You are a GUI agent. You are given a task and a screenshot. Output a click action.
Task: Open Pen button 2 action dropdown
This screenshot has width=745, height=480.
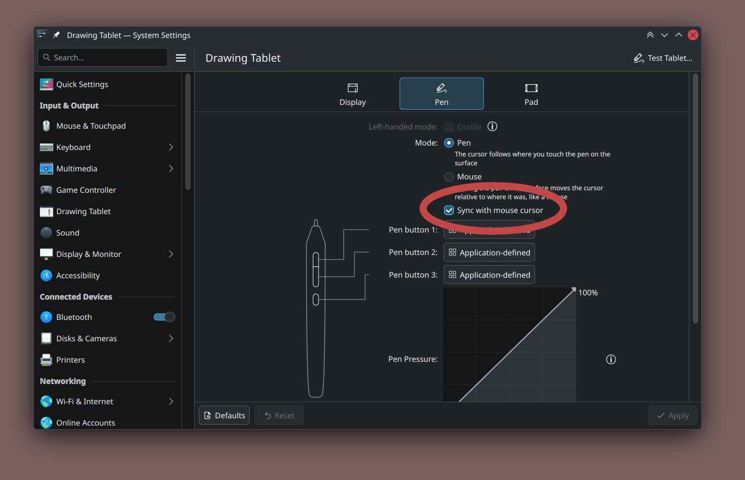(x=489, y=253)
